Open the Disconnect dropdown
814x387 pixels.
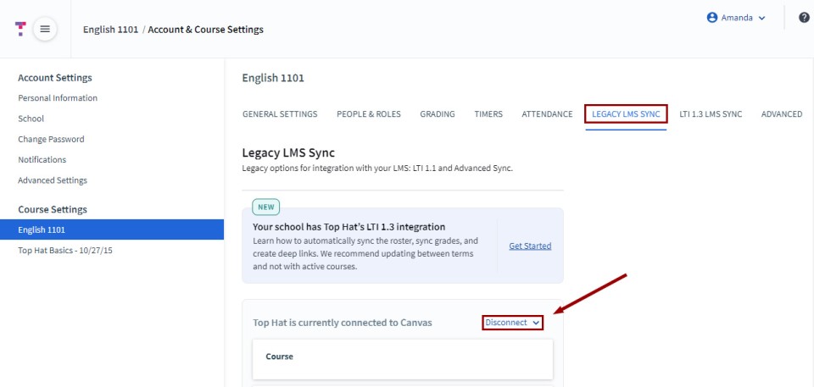[512, 323]
